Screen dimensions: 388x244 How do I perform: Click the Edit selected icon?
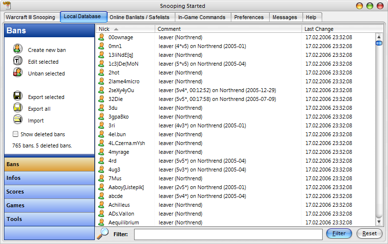pos(18,60)
